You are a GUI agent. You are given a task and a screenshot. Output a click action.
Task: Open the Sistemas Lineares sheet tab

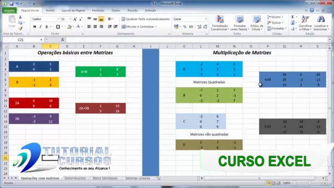pyautogui.click(x=138, y=178)
